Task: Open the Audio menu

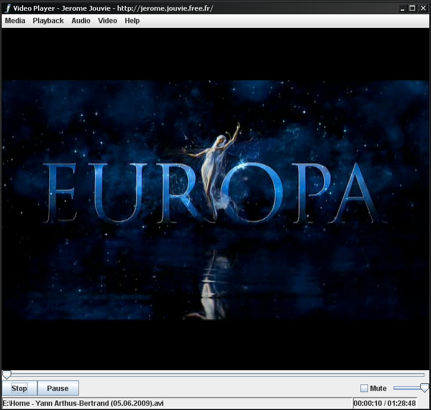Action: 81,21
